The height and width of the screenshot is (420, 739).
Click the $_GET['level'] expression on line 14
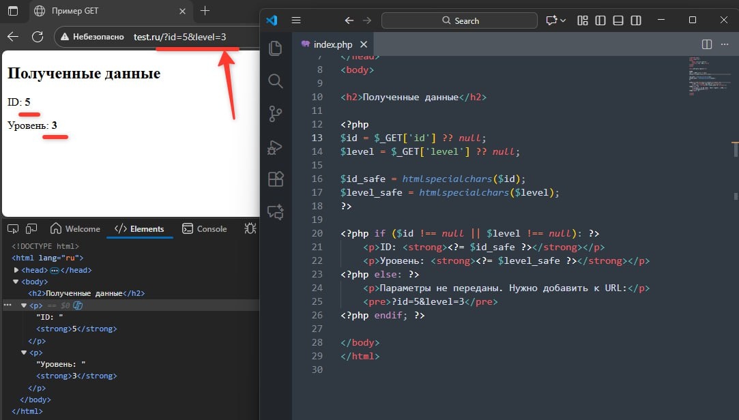pyautogui.click(x=431, y=151)
